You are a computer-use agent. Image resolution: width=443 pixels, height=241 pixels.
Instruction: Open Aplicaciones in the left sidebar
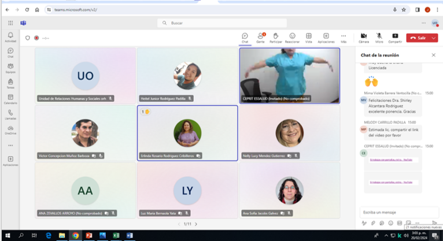[x=10, y=161]
